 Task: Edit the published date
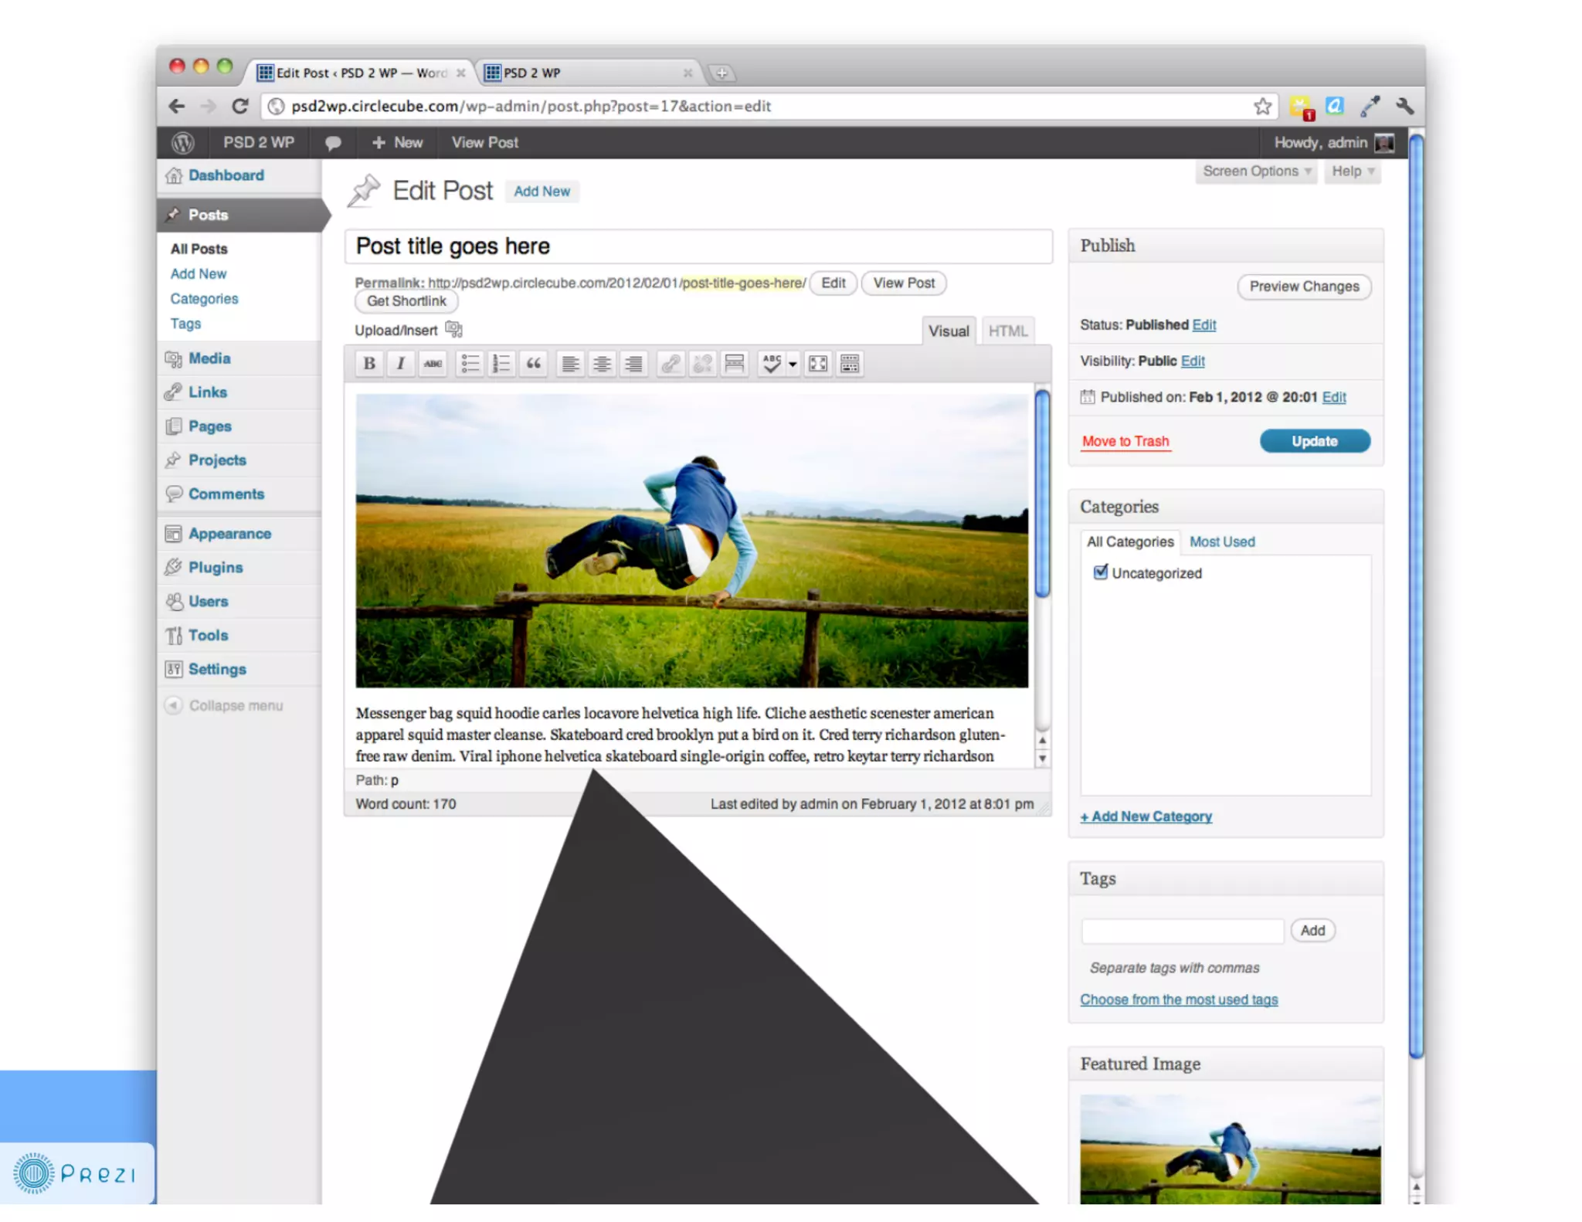coord(1334,397)
